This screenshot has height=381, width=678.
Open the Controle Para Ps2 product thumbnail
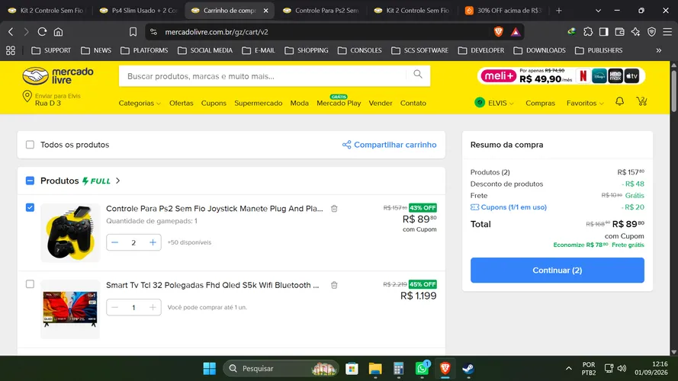pyautogui.click(x=70, y=232)
